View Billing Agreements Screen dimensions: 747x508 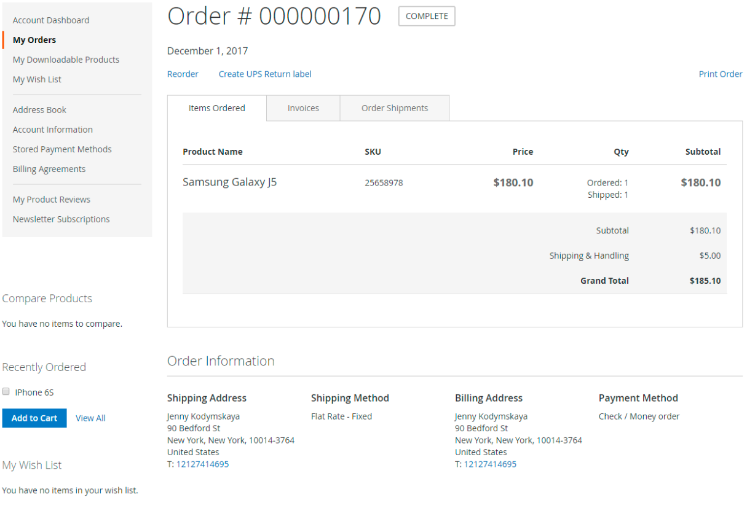49,169
